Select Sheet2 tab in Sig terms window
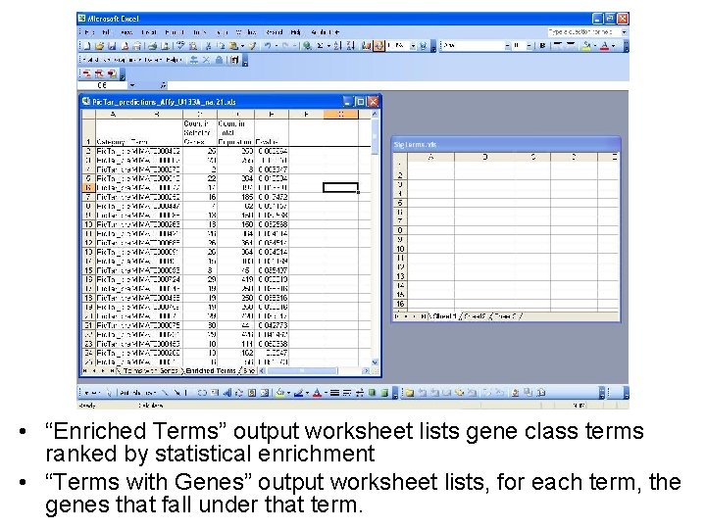This screenshot has width=706, height=529. pos(475,316)
